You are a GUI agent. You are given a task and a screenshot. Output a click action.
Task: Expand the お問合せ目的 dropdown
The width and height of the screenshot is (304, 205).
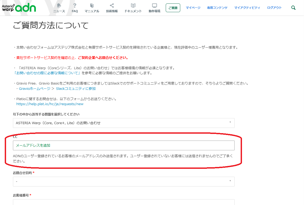pyautogui.click(x=124, y=181)
